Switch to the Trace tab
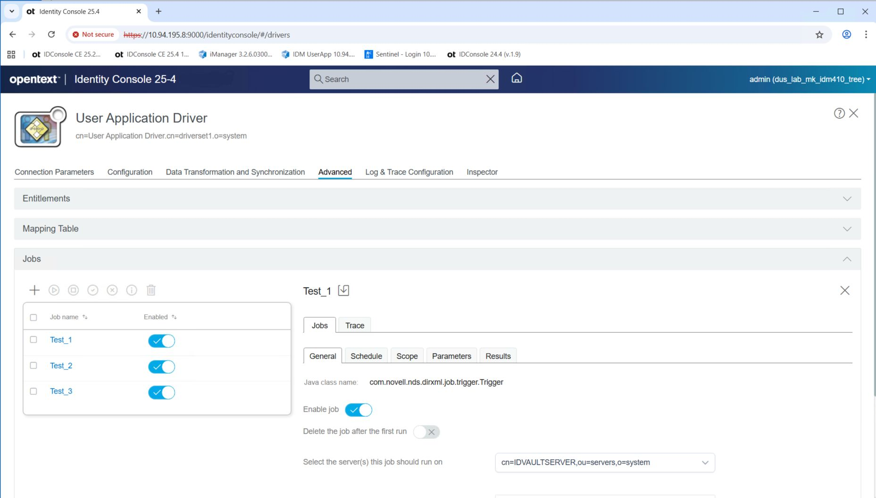The image size is (876, 498). click(355, 325)
